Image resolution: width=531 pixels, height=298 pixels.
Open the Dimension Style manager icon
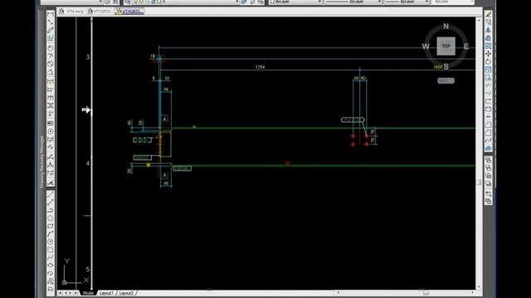[x=51, y=183]
